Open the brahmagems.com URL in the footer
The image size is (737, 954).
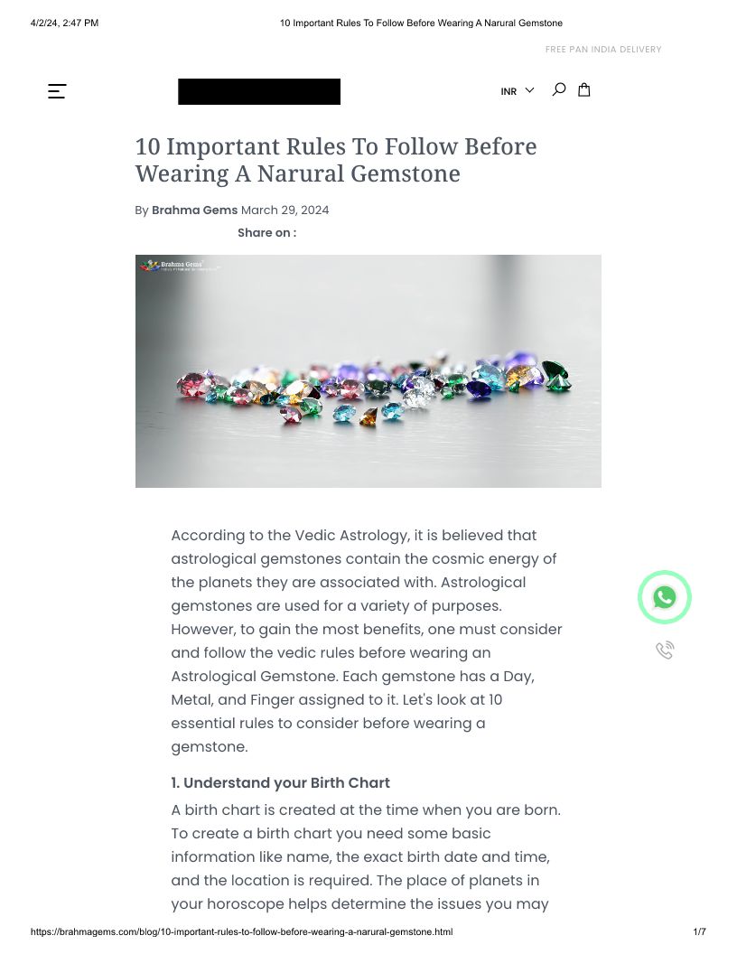coord(241,931)
